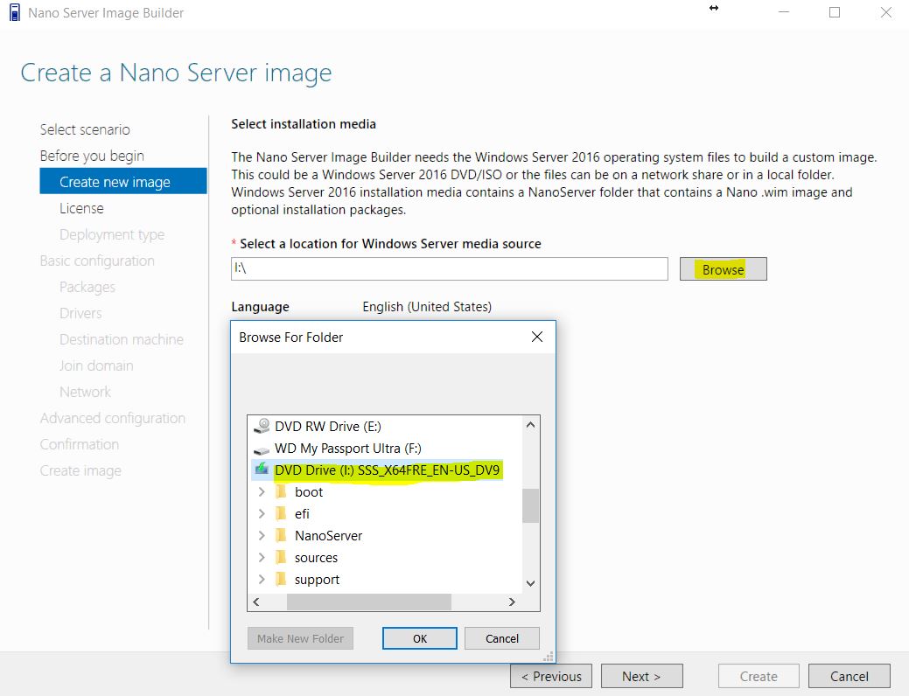Advance with the Next button
Viewport: 909px width, 696px height.
click(642, 676)
